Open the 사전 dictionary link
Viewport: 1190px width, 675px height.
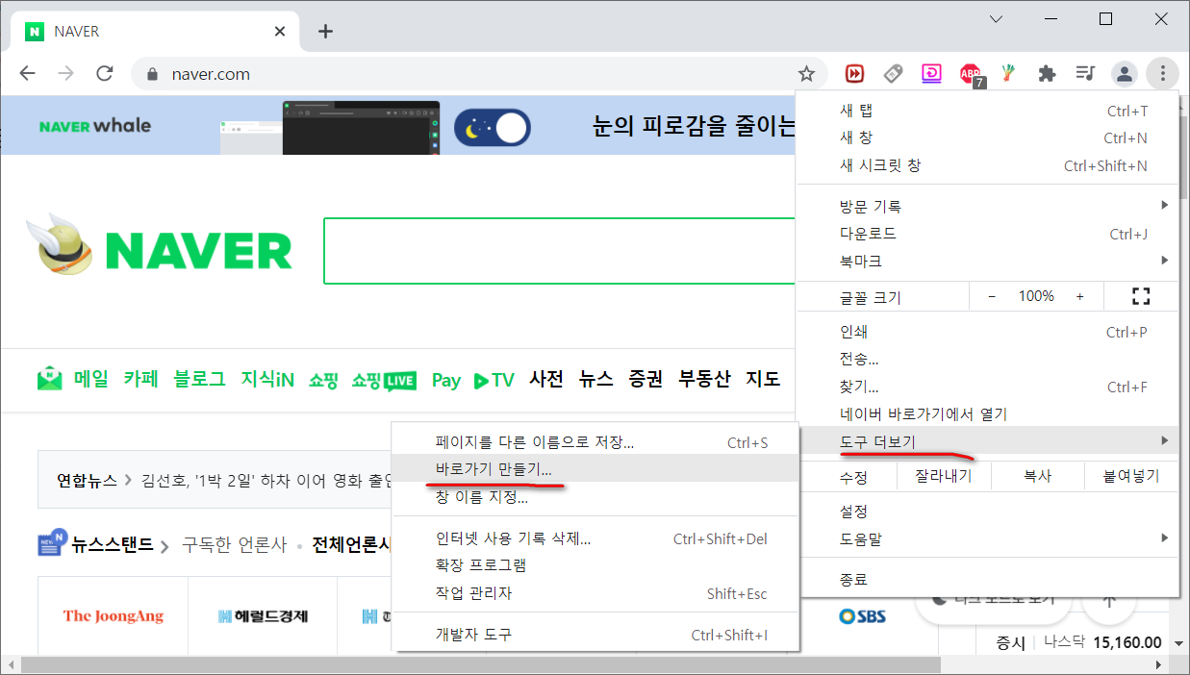click(x=546, y=379)
